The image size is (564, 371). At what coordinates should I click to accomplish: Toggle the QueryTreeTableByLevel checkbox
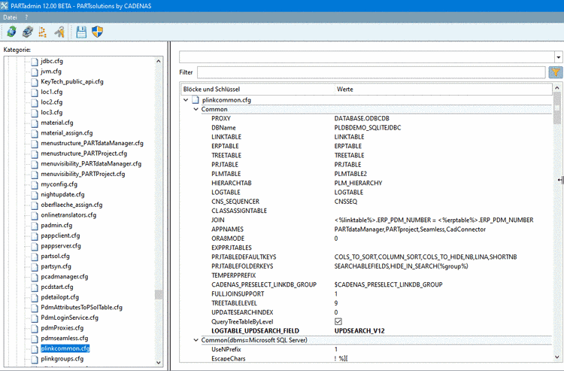coord(338,321)
